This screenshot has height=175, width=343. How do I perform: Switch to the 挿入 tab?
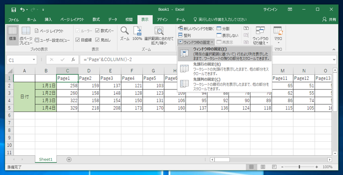pyautogui.click(x=48, y=20)
